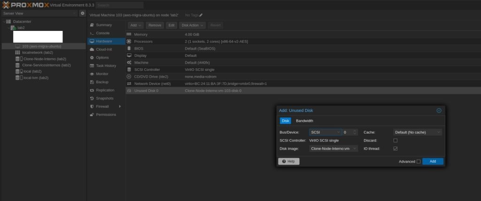
Task: Open Permissions for this VM
Action: click(x=106, y=115)
